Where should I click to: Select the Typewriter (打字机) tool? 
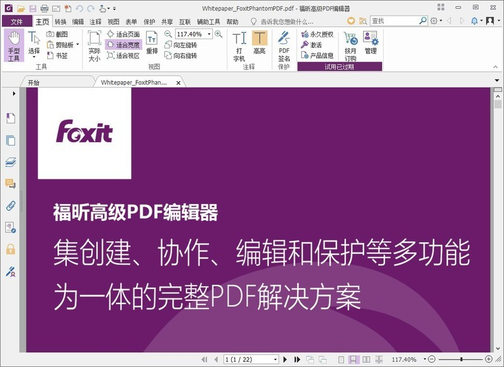pyautogui.click(x=239, y=45)
